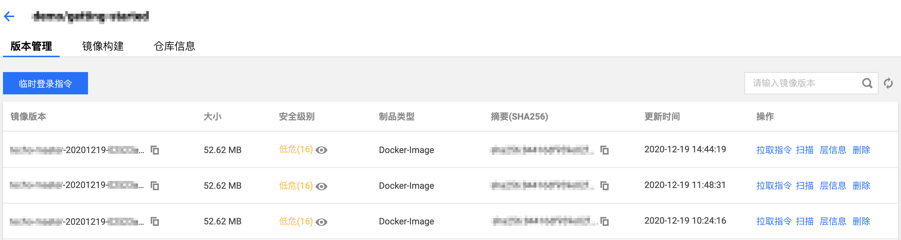This screenshot has height=240, width=901.
Task: Copy image version name in 10:24:16 row
Action: pos(155,221)
